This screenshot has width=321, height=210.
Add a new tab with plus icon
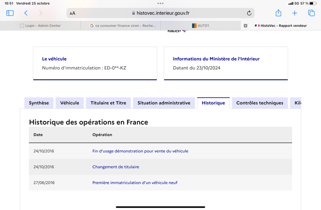click(x=295, y=13)
